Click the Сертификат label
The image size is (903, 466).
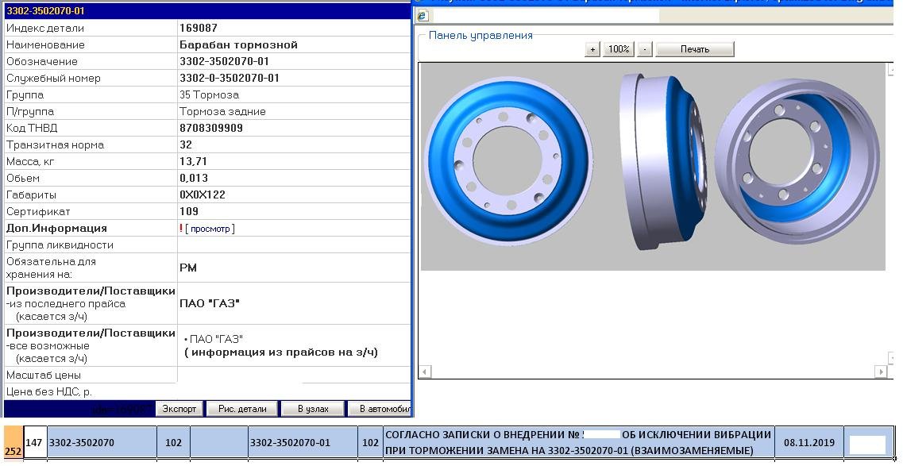[38, 212]
